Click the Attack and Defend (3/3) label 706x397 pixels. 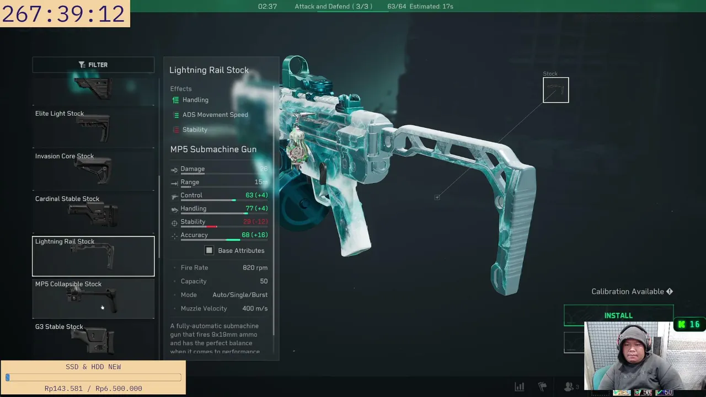(x=333, y=7)
